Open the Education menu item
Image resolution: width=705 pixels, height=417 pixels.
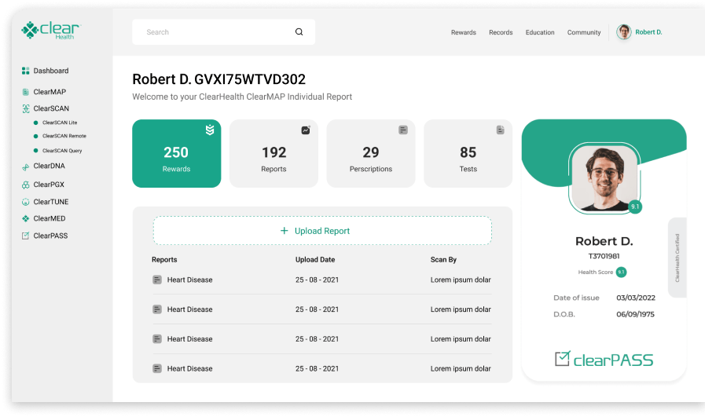[x=540, y=32]
